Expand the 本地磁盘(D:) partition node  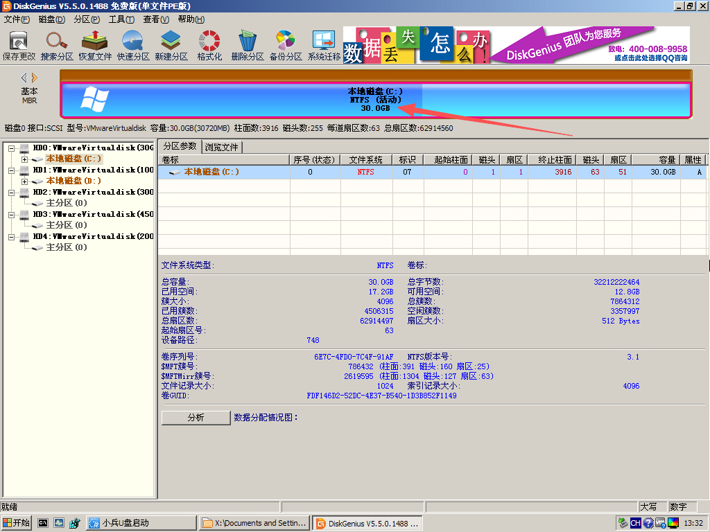pyautogui.click(x=25, y=181)
